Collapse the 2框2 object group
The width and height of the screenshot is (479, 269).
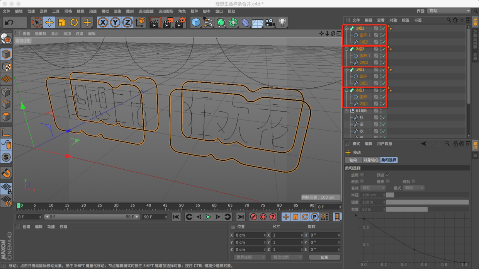(x=347, y=49)
